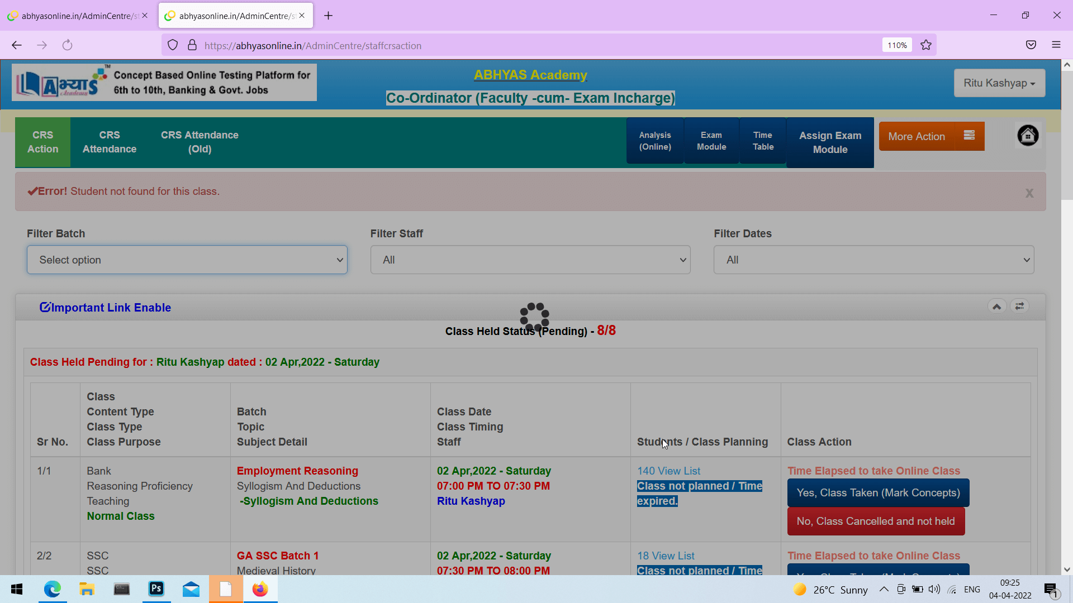Open Photoshop from the taskbar
Viewport: 1073px width, 603px height.
coord(156,589)
